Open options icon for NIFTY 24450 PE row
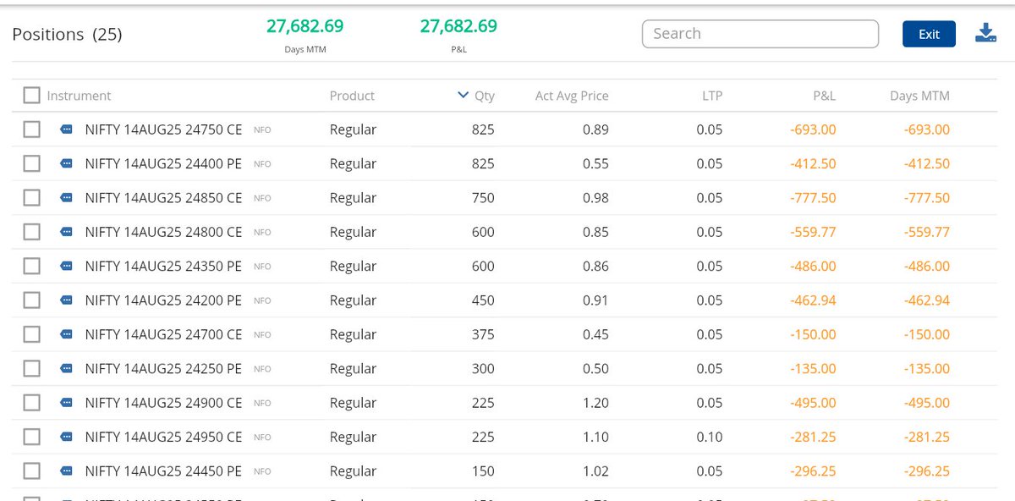This screenshot has width=1015, height=501. click(66, 471)
